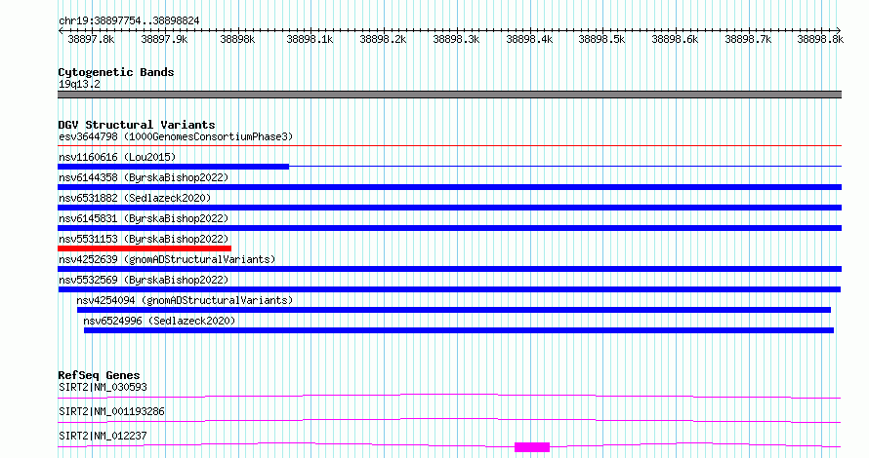Viewport: 869px width, 458px height.
Task: Click nsv6531882 (Sedlazeck2020) variant label
Action: tap(135, 198)
